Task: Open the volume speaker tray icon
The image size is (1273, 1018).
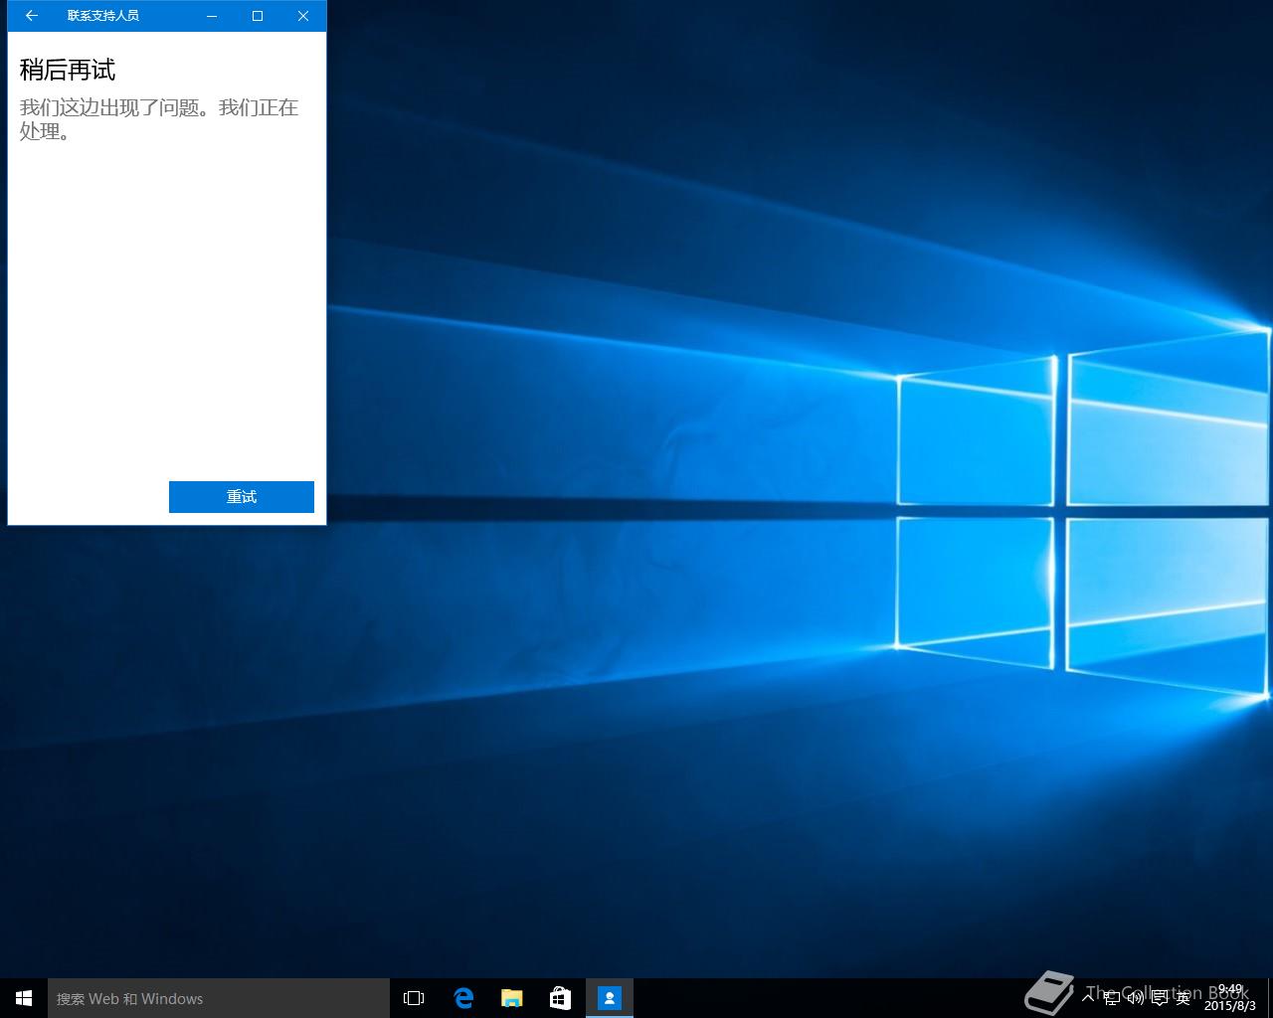Action: pos(1136,998)
